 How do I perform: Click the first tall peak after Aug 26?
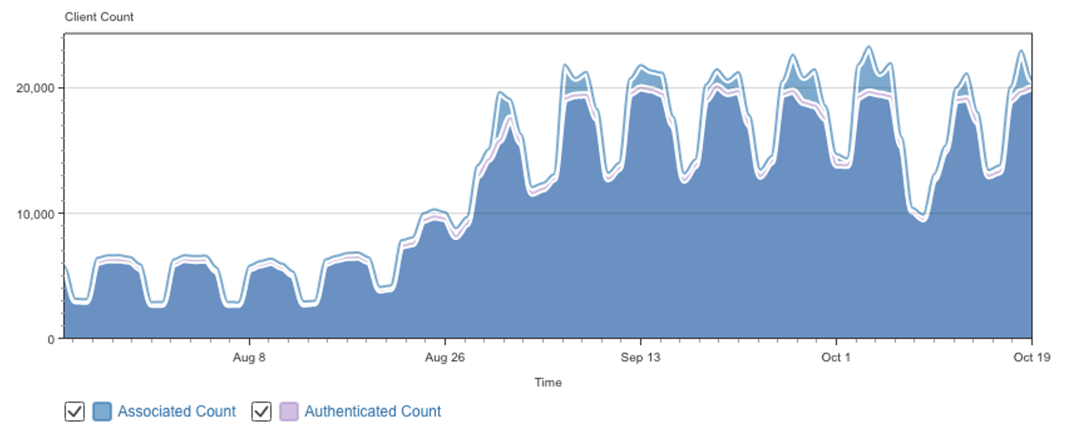(499, 93)
